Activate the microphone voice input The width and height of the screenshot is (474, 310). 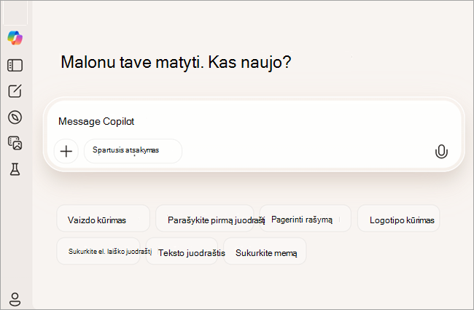tap(441, 151)
